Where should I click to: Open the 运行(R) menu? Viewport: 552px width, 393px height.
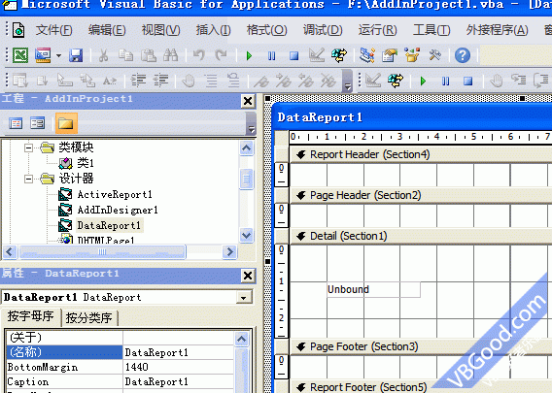pos(377,30)
